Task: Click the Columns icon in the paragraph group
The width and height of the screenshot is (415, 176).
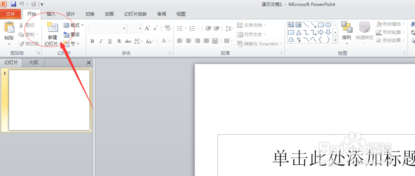Action: (x=227, y=41)
